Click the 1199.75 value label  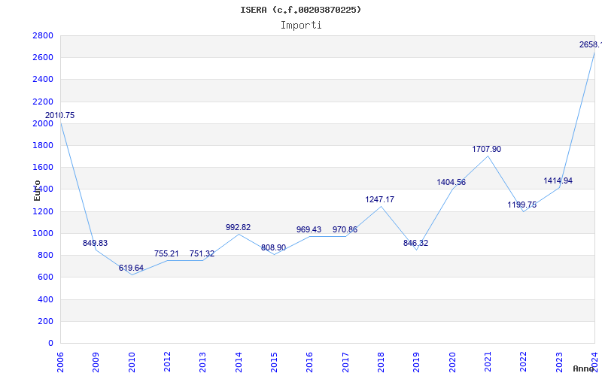(x=521, y=205)
